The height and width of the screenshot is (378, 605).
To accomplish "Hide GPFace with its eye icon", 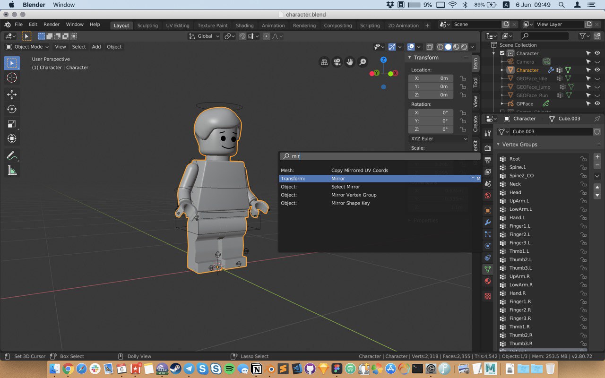I will click(597, 103).
